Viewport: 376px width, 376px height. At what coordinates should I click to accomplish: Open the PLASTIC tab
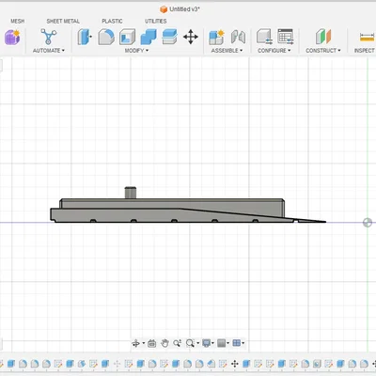pos(112,22)
